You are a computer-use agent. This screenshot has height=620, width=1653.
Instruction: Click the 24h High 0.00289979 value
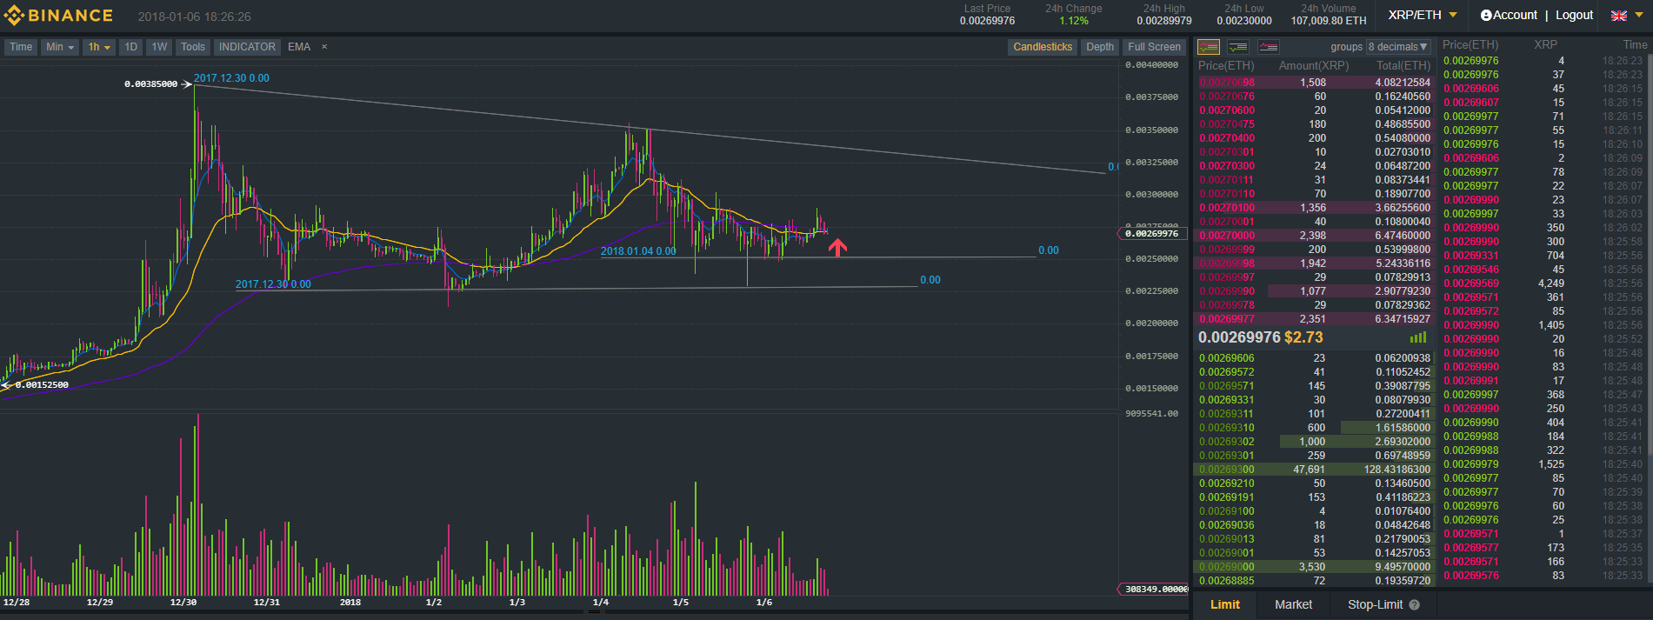pos(1163,21)
